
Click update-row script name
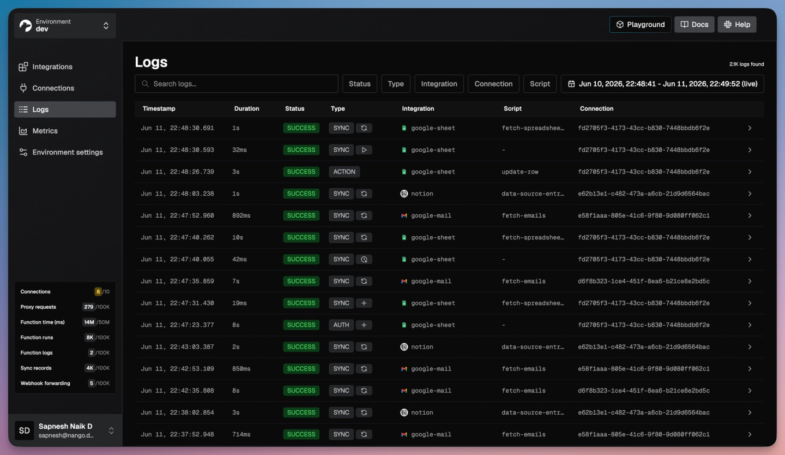tap(520, 172)
